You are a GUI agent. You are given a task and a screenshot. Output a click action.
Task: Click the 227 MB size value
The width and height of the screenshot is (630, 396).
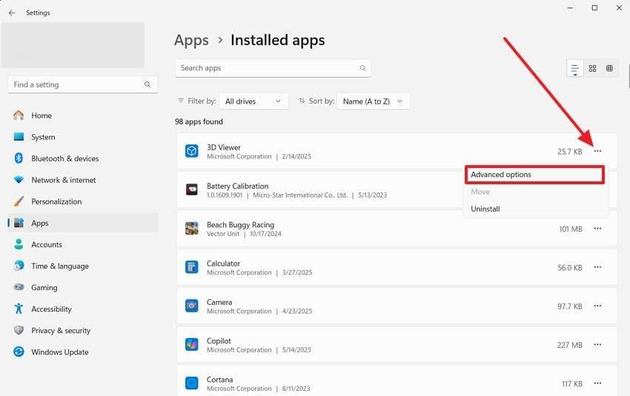[x=570, y=345]
